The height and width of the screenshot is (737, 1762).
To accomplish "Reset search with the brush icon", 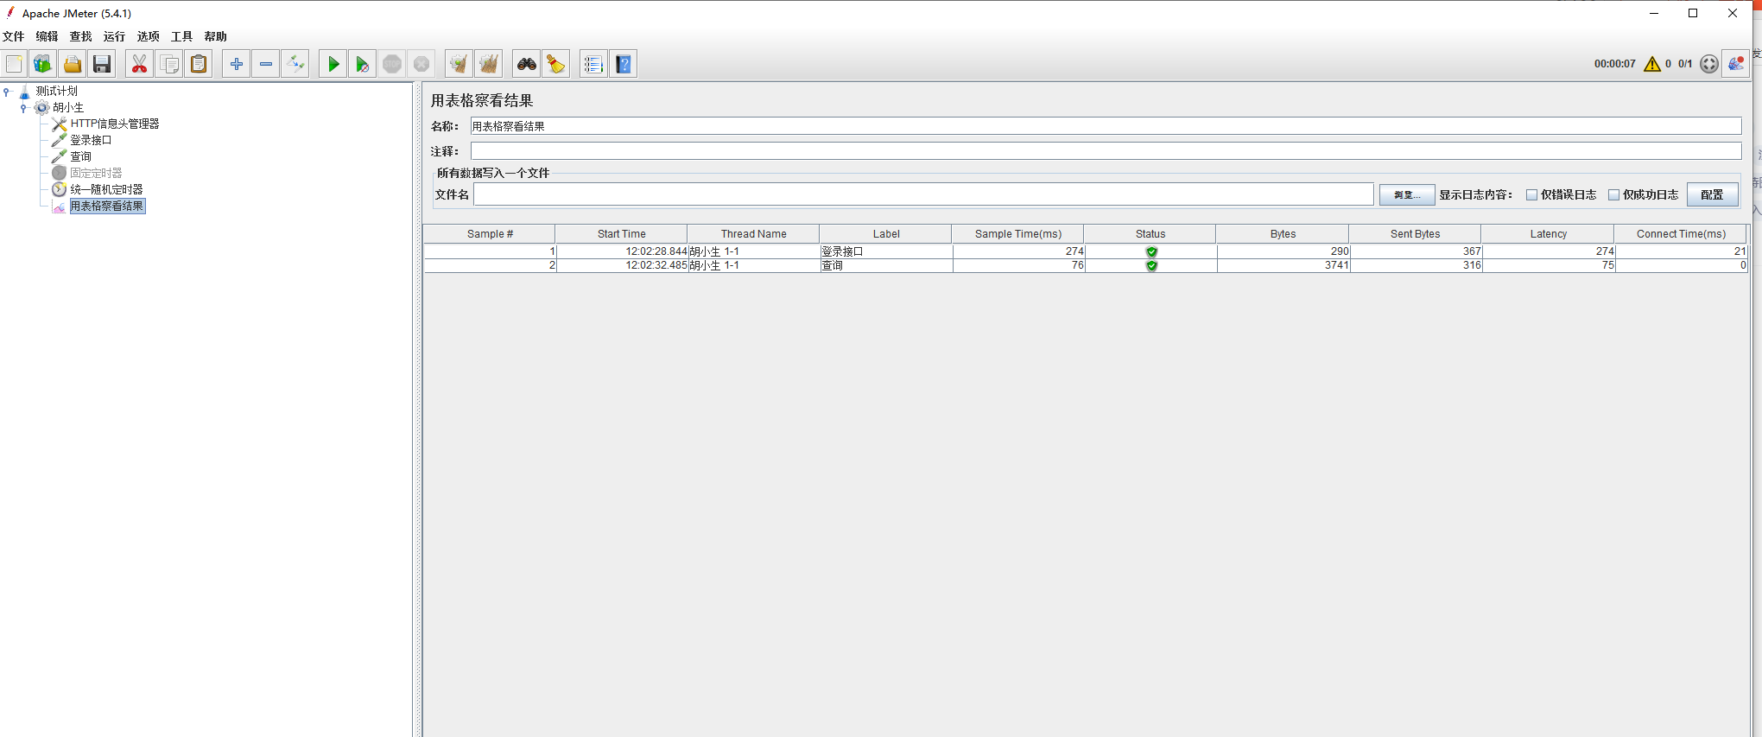I will (x=556, y=64).
